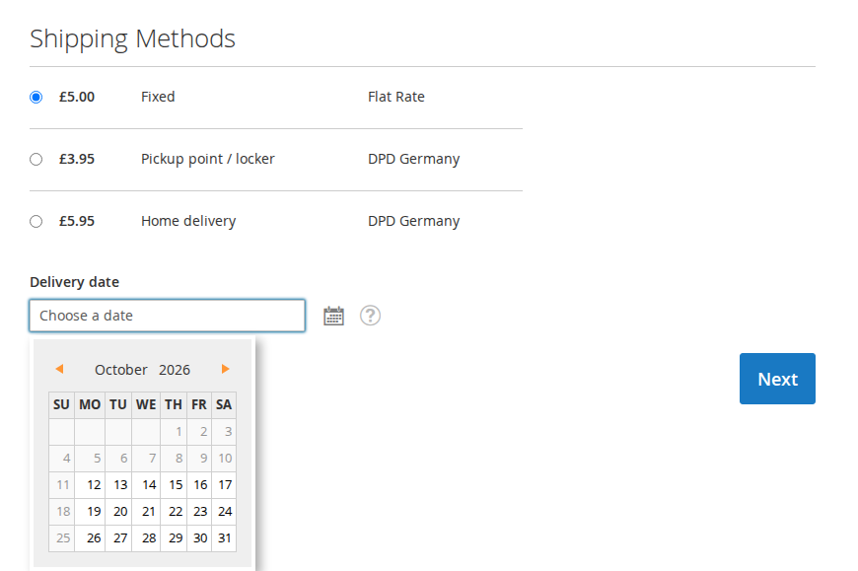
Task: Click disabled date 18 in calendar
Action: (62, 512)
